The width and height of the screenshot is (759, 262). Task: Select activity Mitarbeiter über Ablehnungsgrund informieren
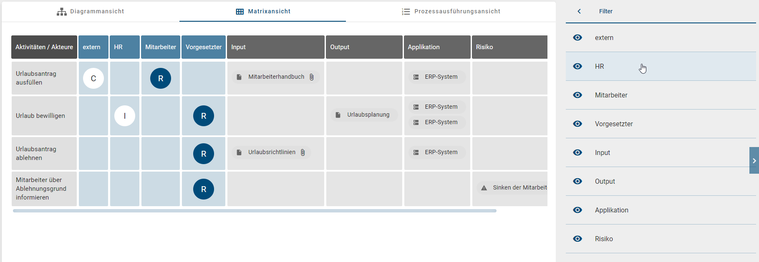pyautogui.click(x=44, y=189)
